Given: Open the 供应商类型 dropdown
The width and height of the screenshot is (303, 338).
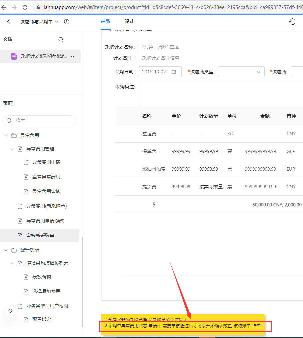Looking at the screenshot, I should pos(241,72).
